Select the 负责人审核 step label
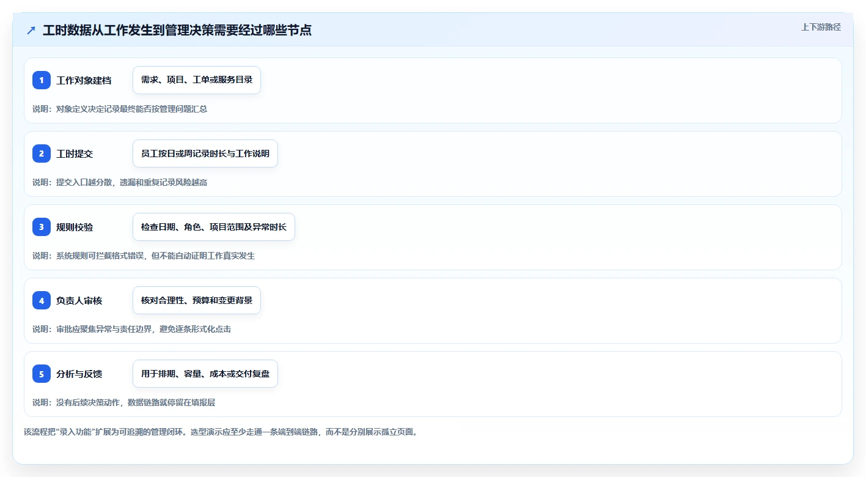The width and height of the screenshot is (866, 477). tap(79, 300)
